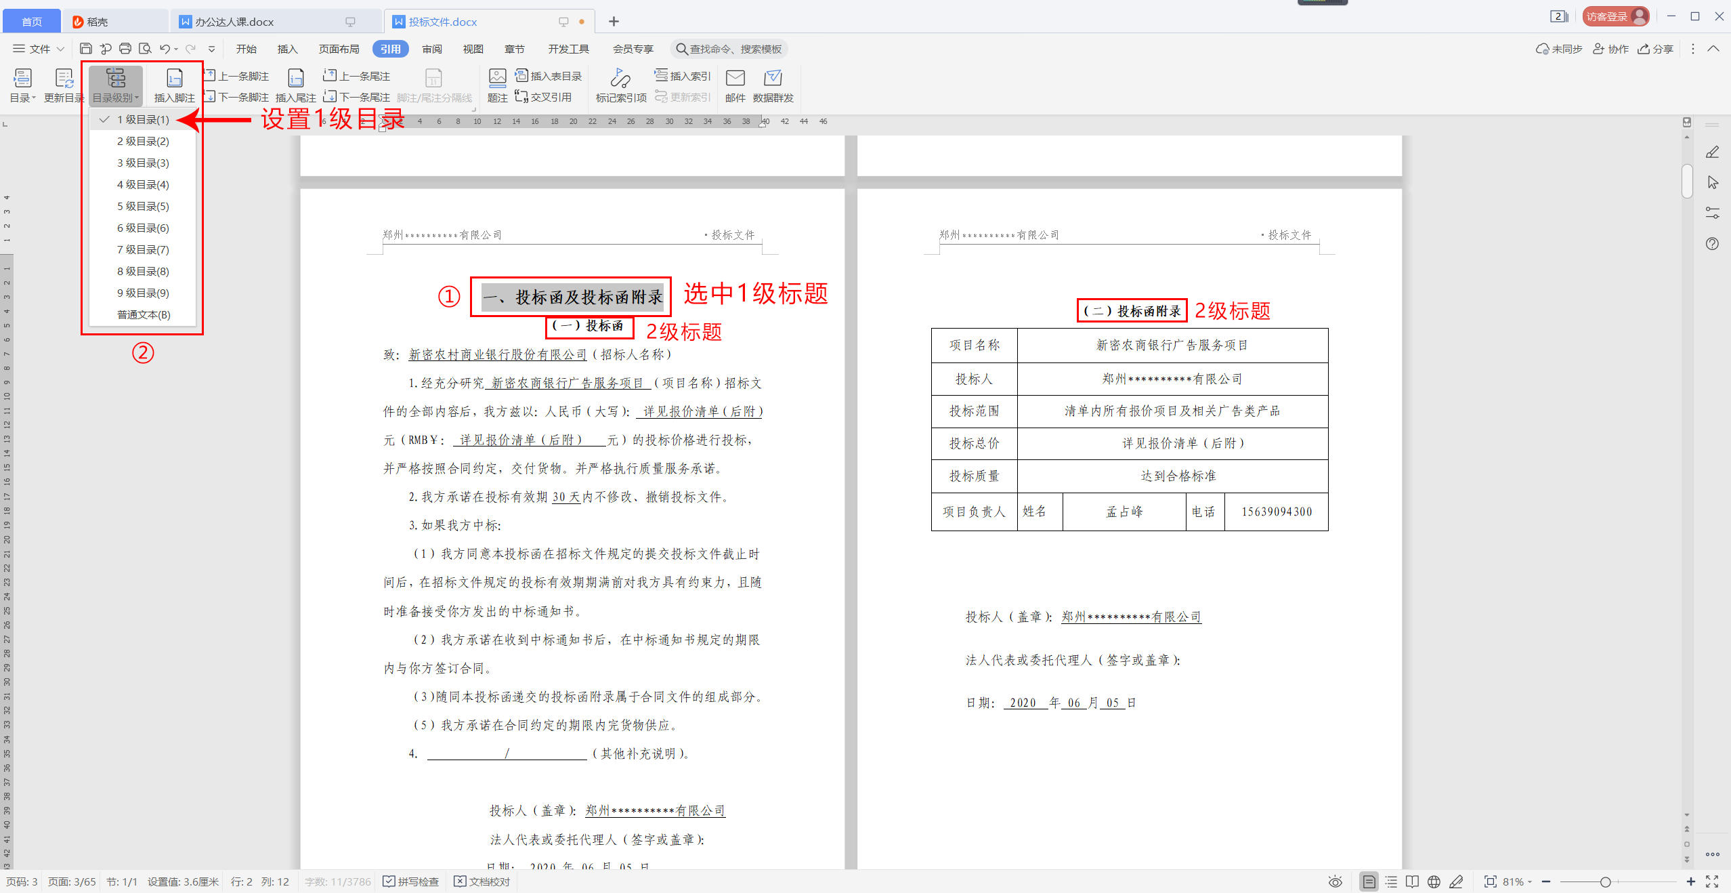Screen dimensions: 1731x893
Task: Open the 81% zoom level dropdown
Action: pos(1518,881)
